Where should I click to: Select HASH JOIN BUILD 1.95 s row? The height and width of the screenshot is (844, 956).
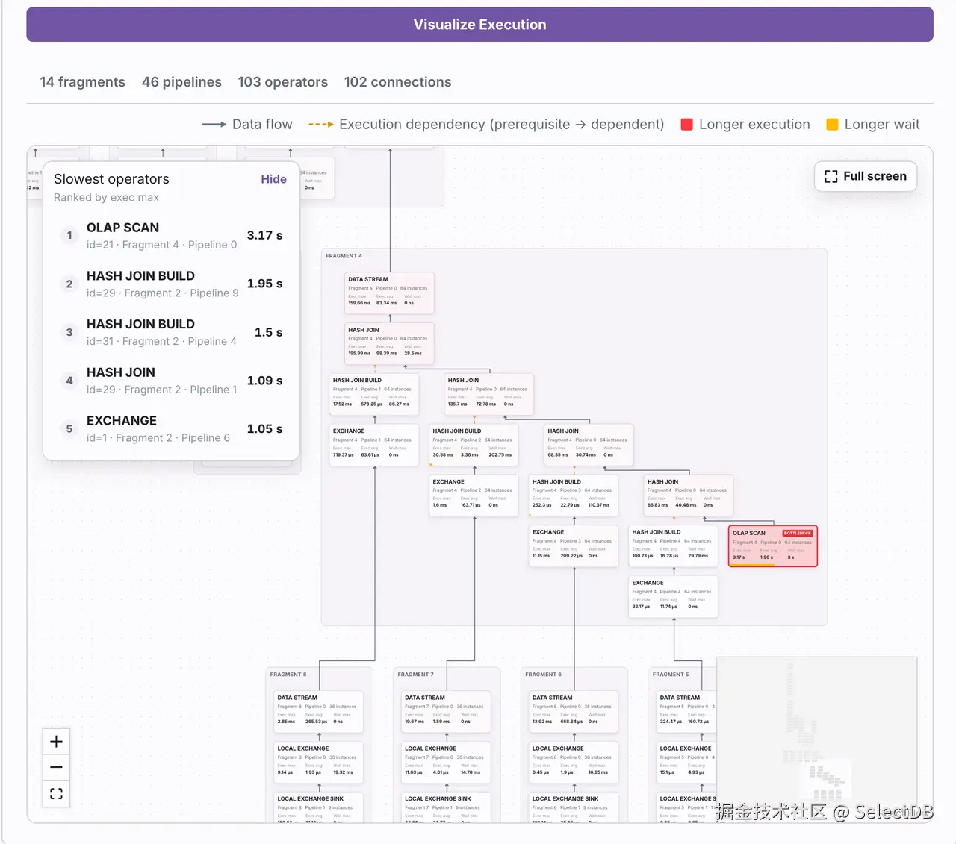(x=171, y=284)
